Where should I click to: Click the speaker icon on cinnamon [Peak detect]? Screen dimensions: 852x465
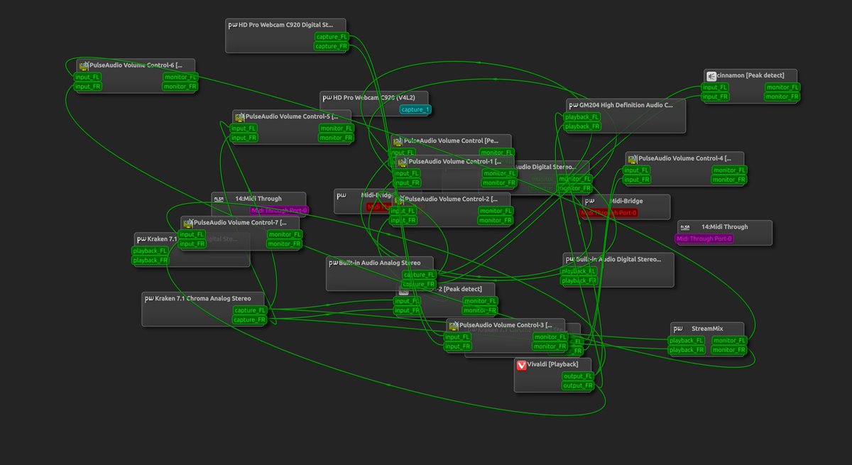[711, 75]
